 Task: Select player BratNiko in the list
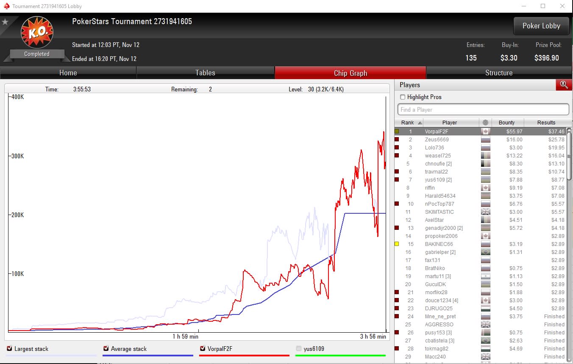(481, 268)
